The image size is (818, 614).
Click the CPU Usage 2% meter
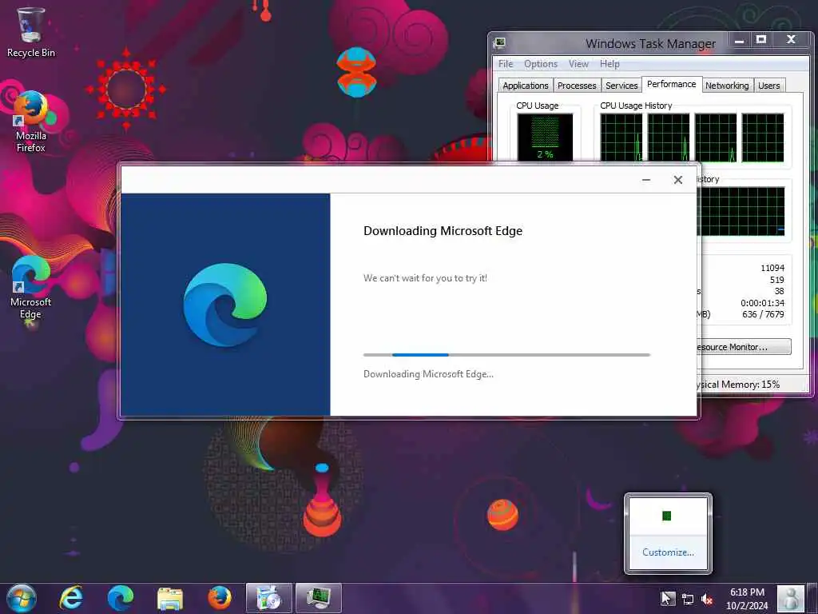point(545,137)
